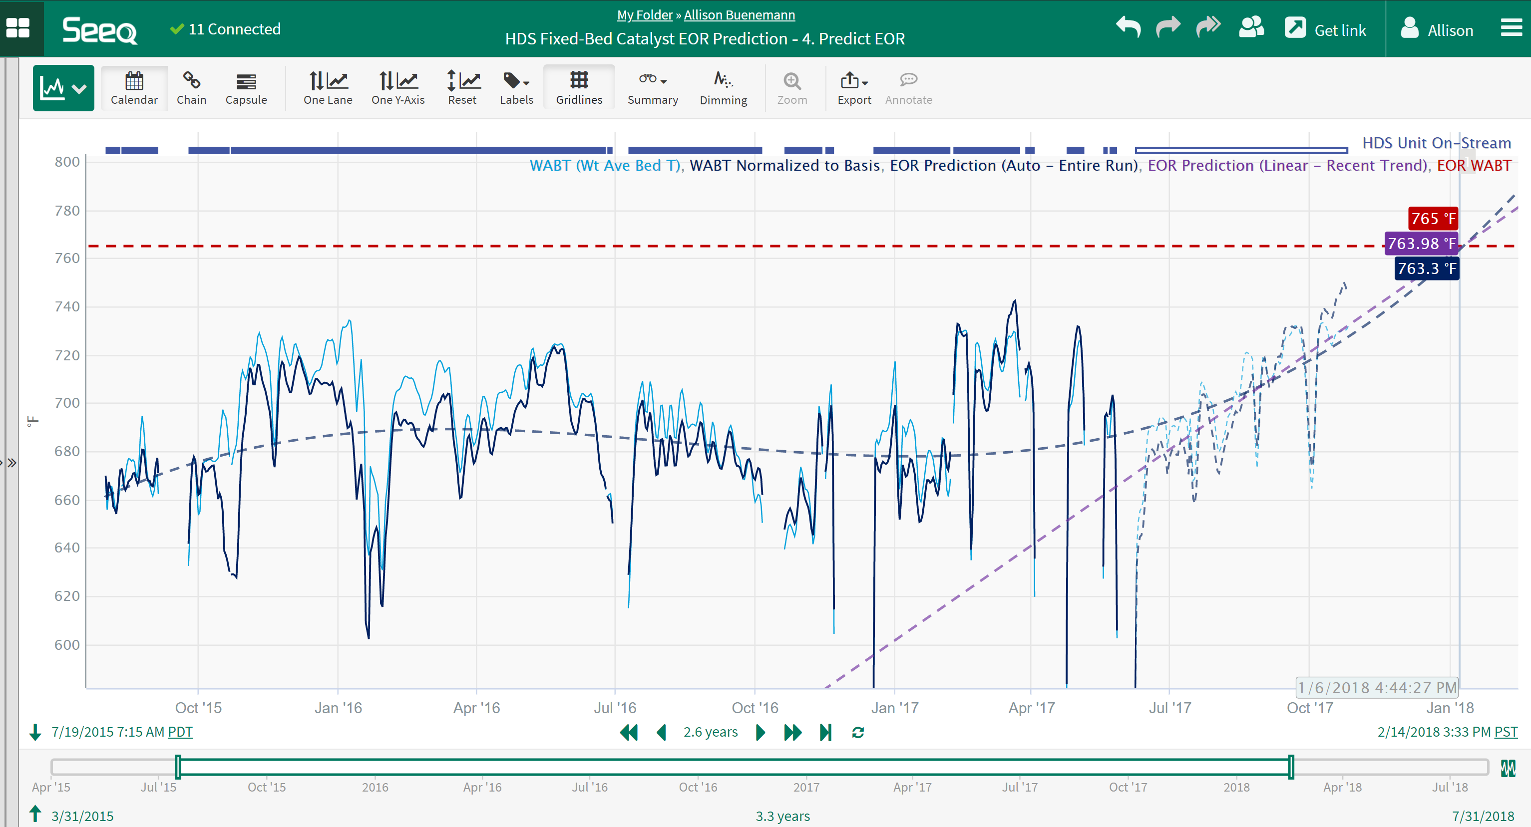The image size is (1531, 827).
Task: Change the PDT timezone link
Action: pos(180,732)
